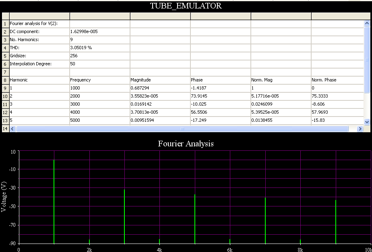Select norm. mag 0.0246099 cell
The width and height of the screenshot is (372, 252).
(x=281, y=104)
